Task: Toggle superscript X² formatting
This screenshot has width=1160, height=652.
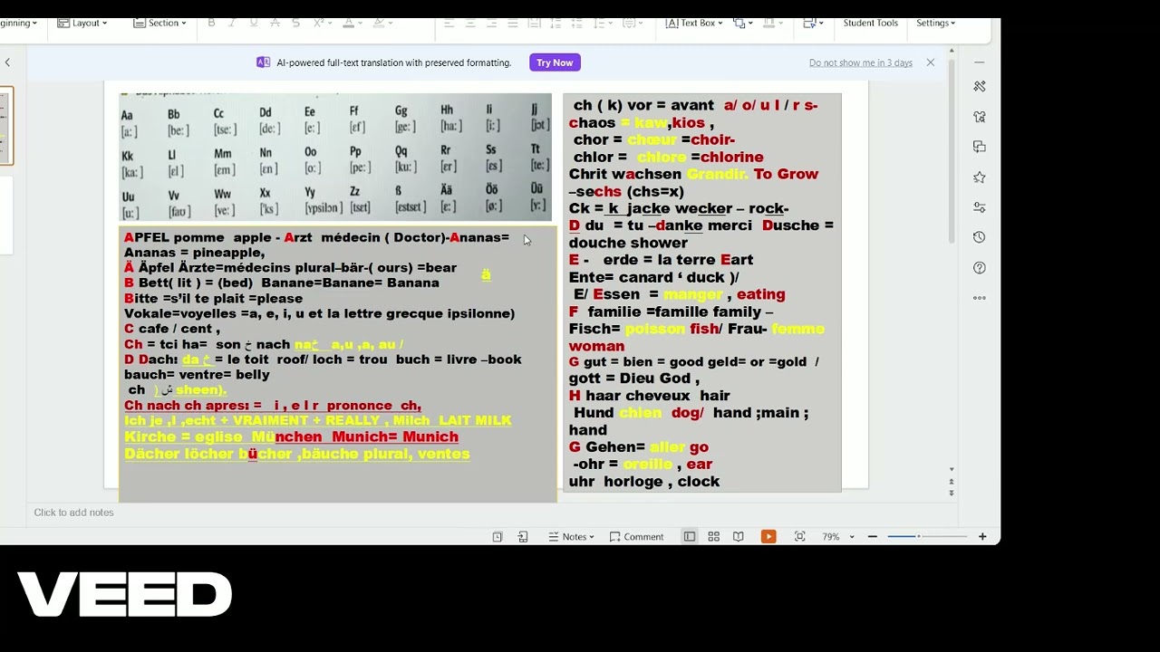Action: click(x=320, y=23)
